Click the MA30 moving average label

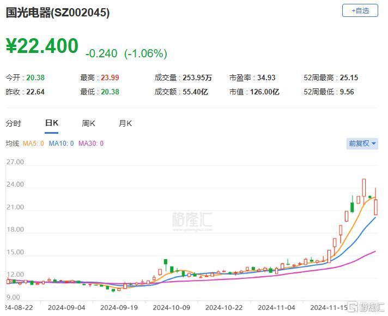(91, 143)
